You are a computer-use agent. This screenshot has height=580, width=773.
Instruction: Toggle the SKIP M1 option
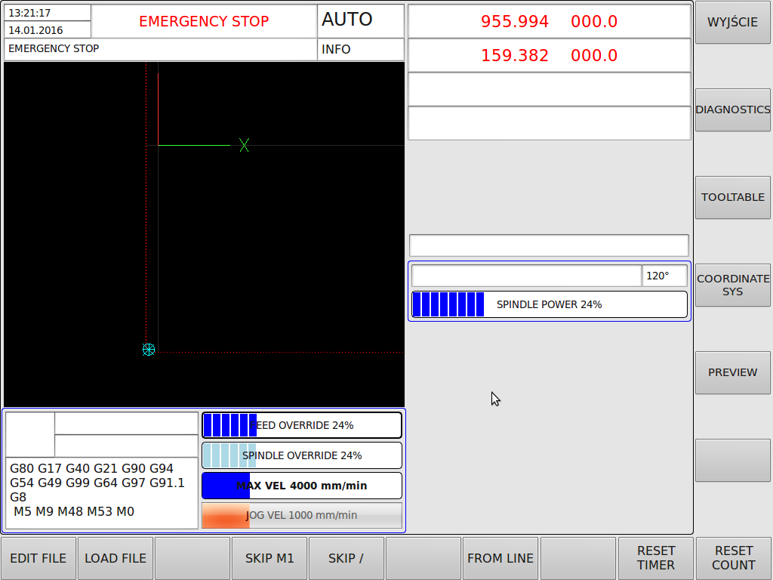[x=269, y=558]
